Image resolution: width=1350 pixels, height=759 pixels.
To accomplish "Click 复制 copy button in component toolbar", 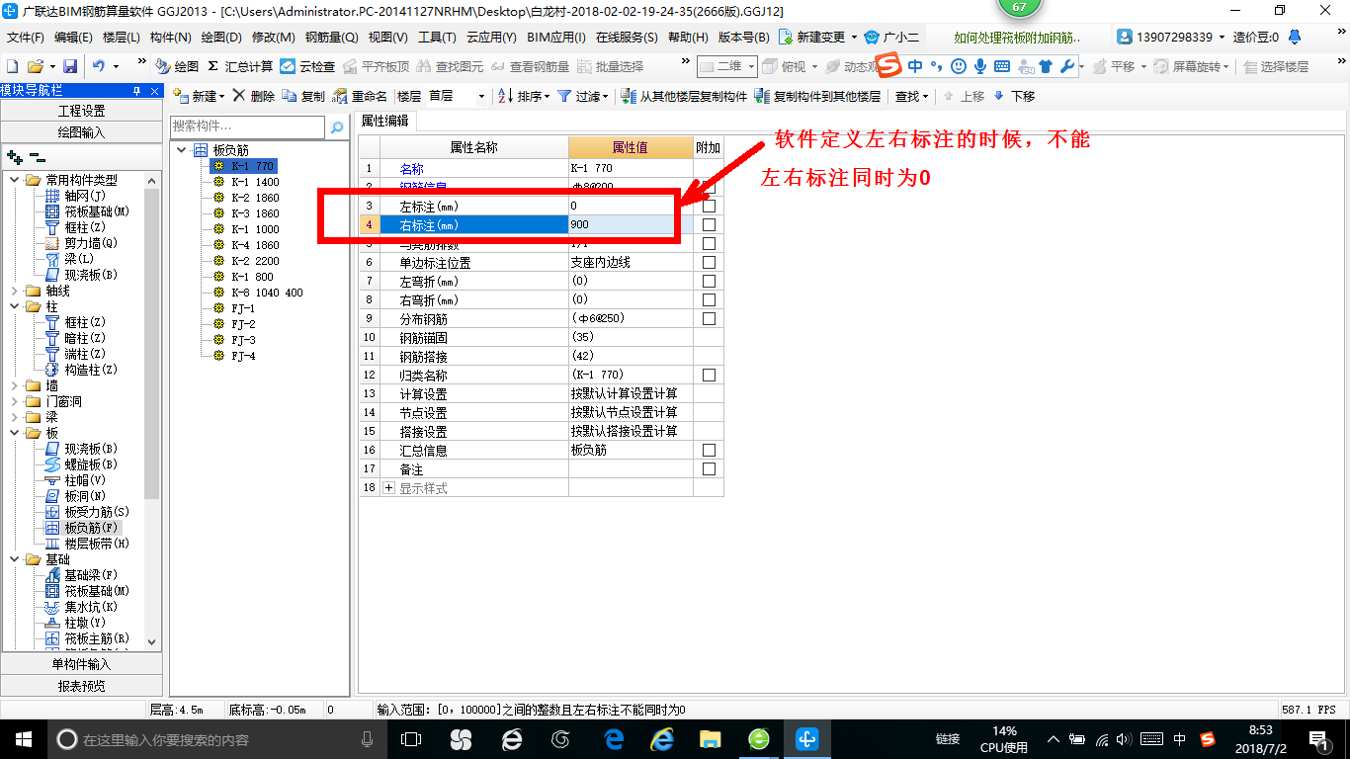I will [x=303, y=96].
